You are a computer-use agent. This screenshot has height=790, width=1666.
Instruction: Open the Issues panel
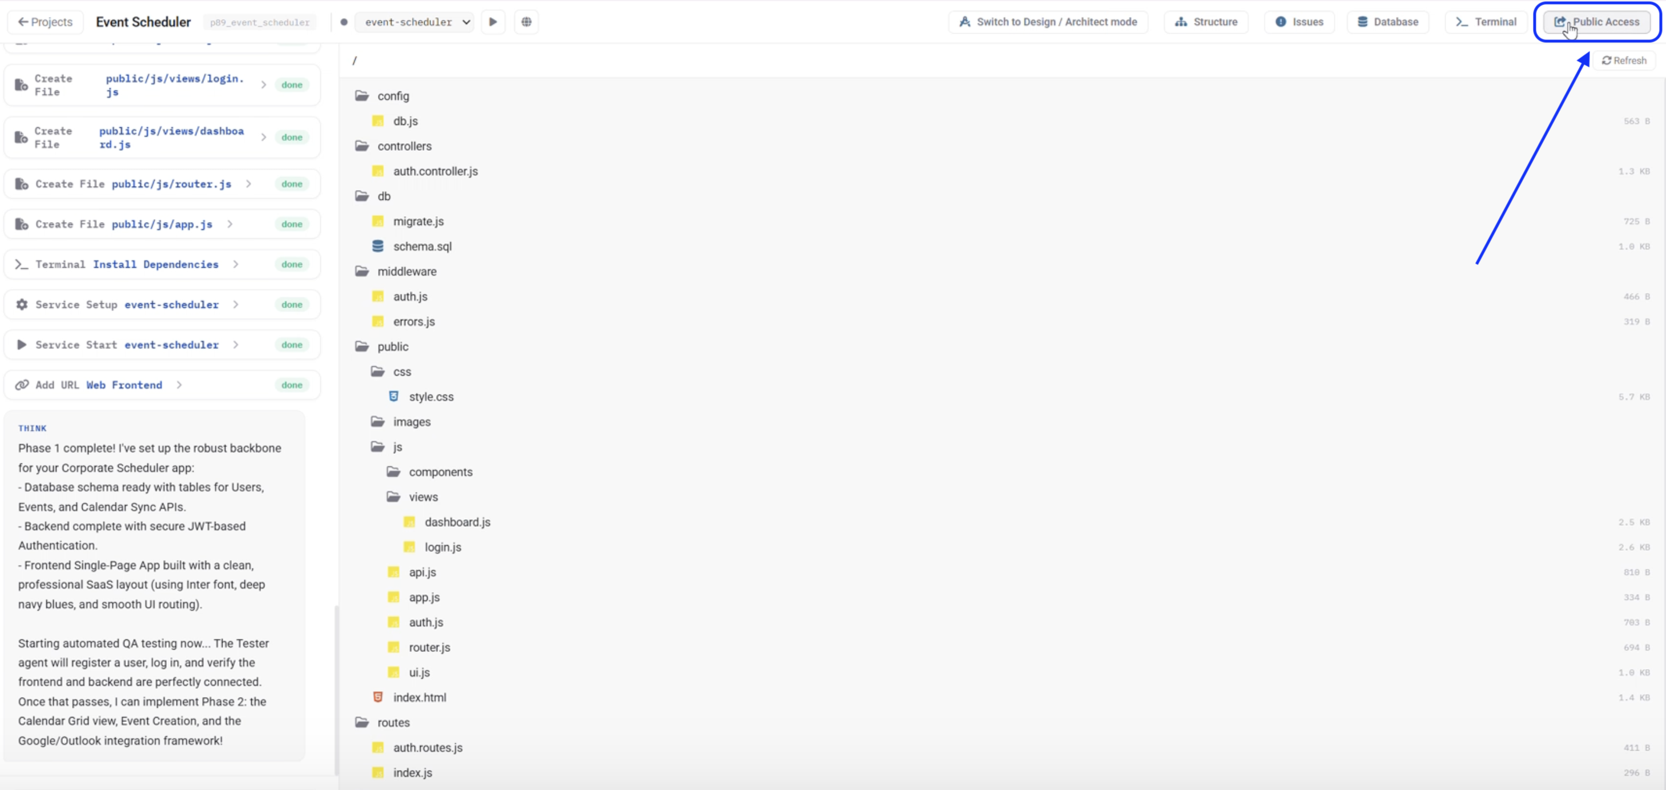(x=1299, y=22)
